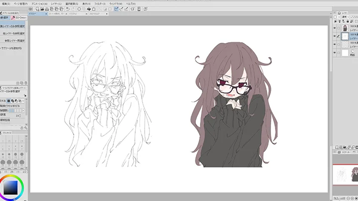
Task: Select the Select from selection mode icon
Action: pyautogui.click(x=20, y=101)
